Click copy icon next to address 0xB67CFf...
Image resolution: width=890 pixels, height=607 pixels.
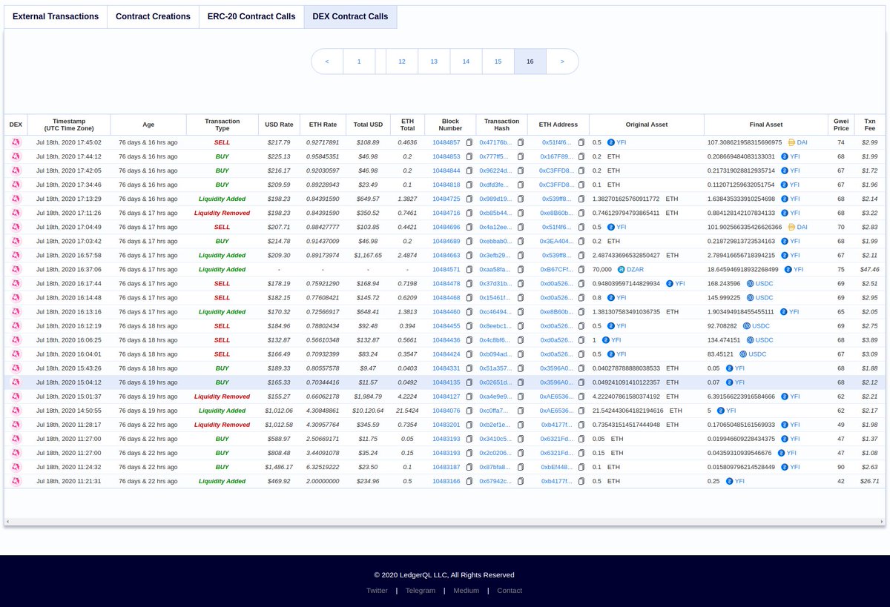pos(581,270)
